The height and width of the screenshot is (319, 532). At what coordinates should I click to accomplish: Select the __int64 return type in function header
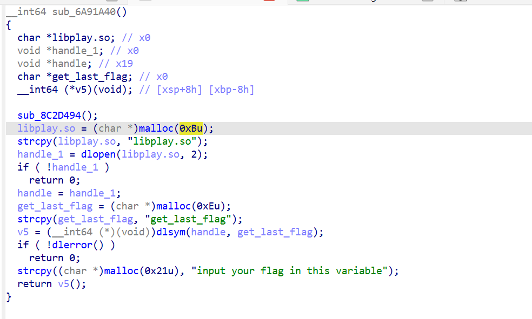(x=26, y=12)
